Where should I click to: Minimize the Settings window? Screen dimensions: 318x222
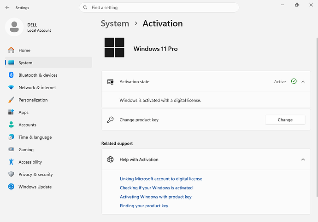point(283,5)
